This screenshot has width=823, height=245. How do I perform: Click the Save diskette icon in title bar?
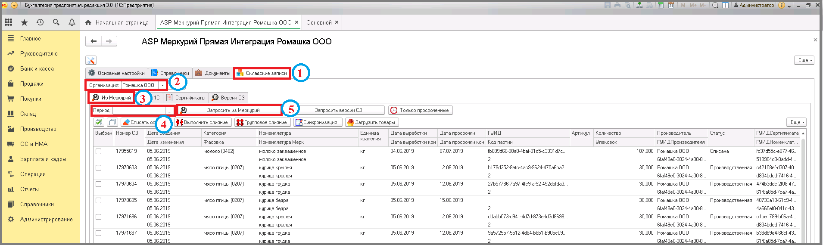608,5
